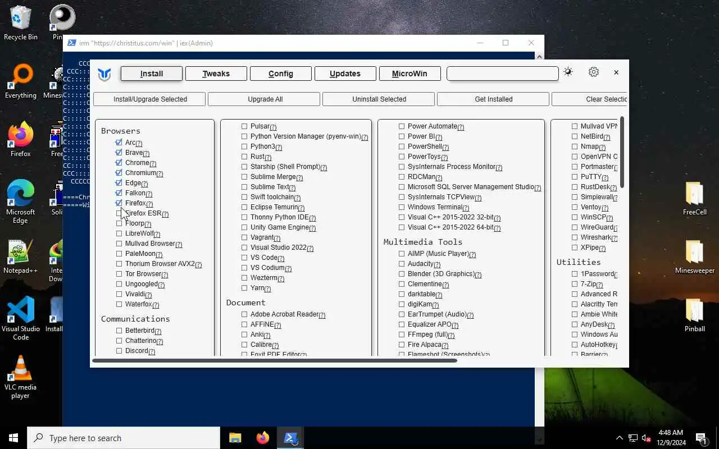Check the Firefox ESR checkbox
This screenshot has height=449, width=719.
(x=119, y=213)
